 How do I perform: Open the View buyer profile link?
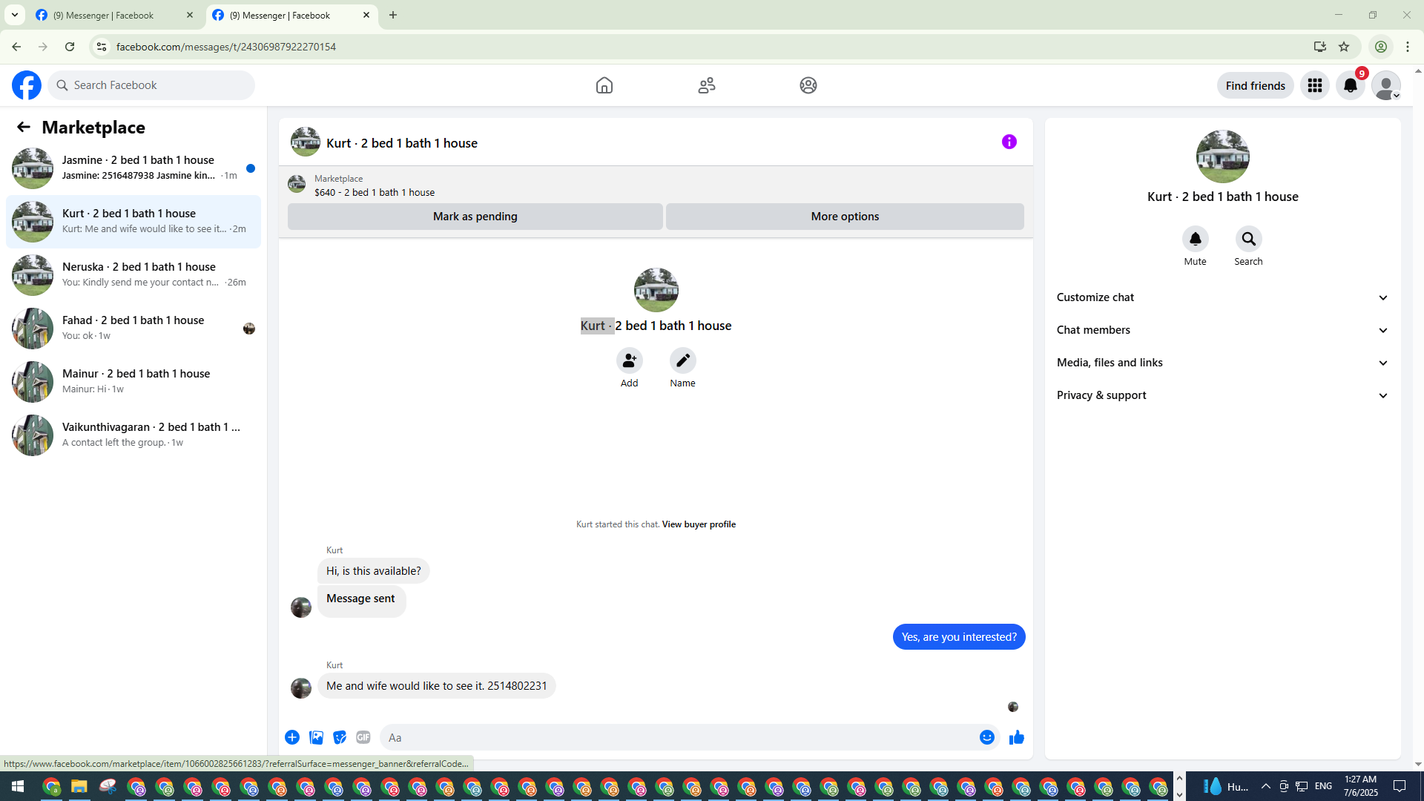(698, 524)
